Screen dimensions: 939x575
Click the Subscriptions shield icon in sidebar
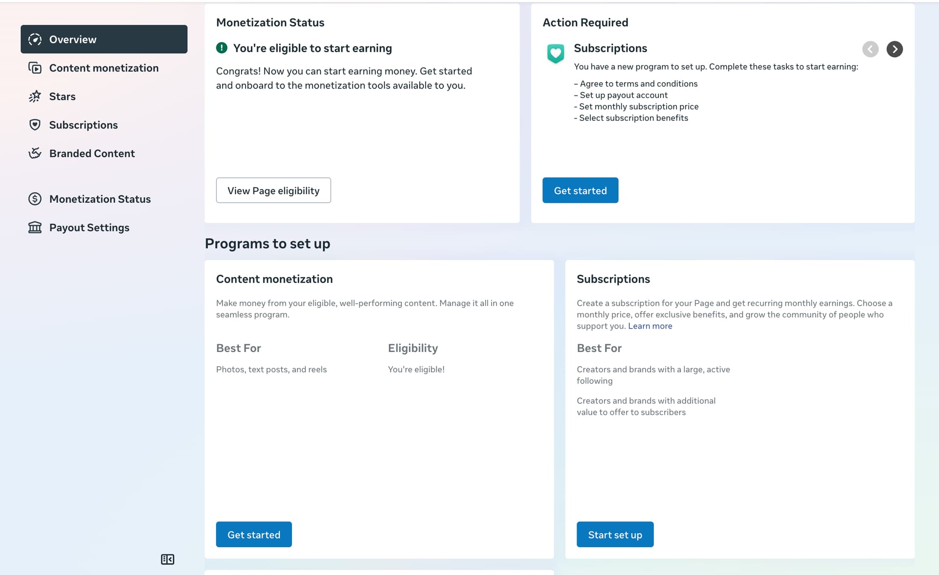pyautogui.click(x=35, y=125)
